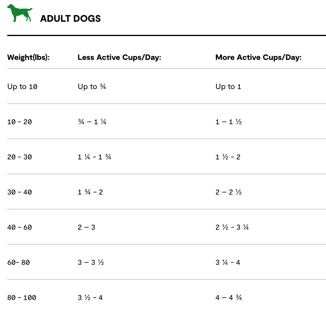Select the 10 - 20 weight row
The image size is (326, 314).
[x=20, y=122]
